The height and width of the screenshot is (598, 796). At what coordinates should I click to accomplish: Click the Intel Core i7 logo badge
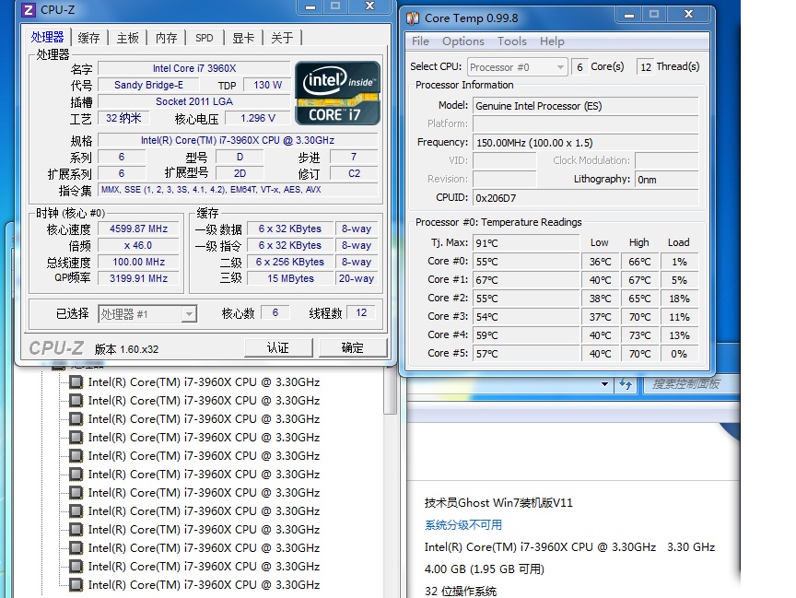337,93
